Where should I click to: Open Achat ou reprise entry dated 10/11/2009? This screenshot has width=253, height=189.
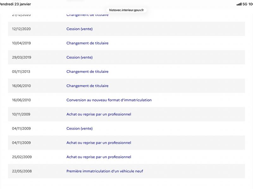coord(99,114)
